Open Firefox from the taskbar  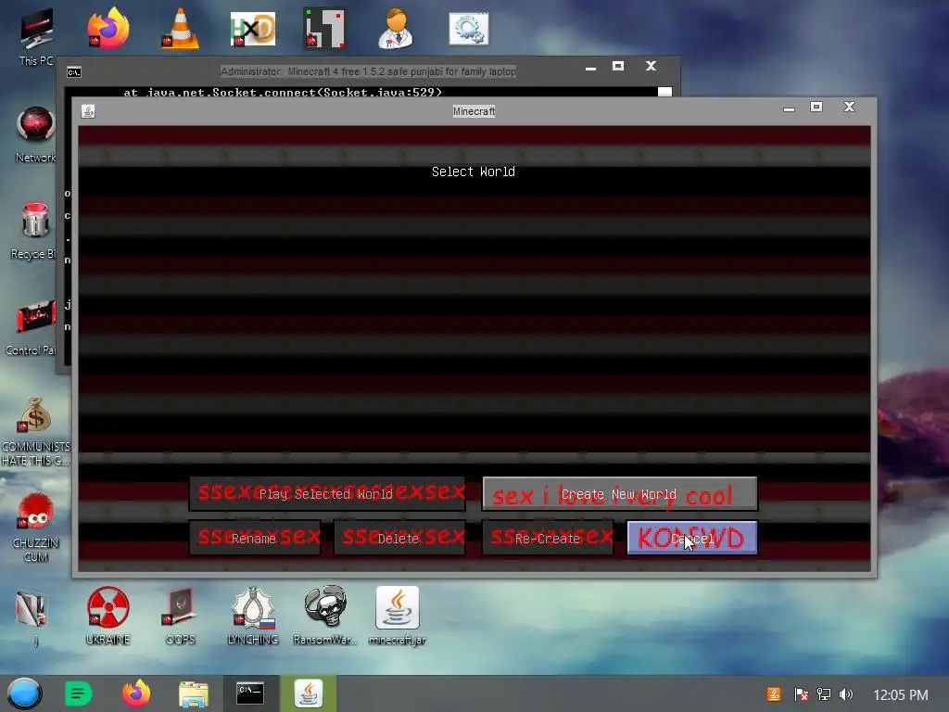click(136, 693)
